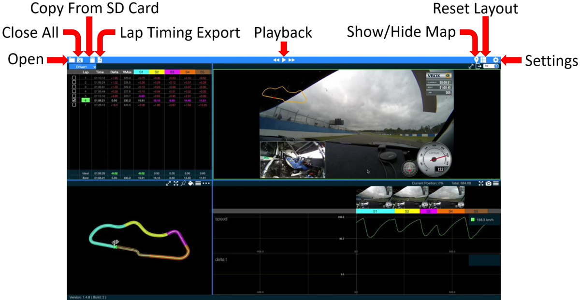Rewind playback with the double-left arrows
The width and height of the screenshot is (580, 300).
(276, 60)
